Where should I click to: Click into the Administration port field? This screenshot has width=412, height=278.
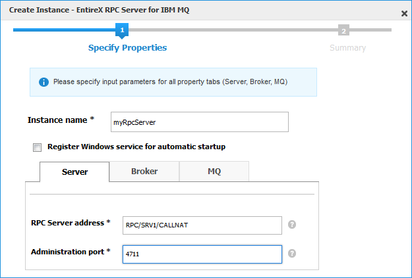coord(202,254)
